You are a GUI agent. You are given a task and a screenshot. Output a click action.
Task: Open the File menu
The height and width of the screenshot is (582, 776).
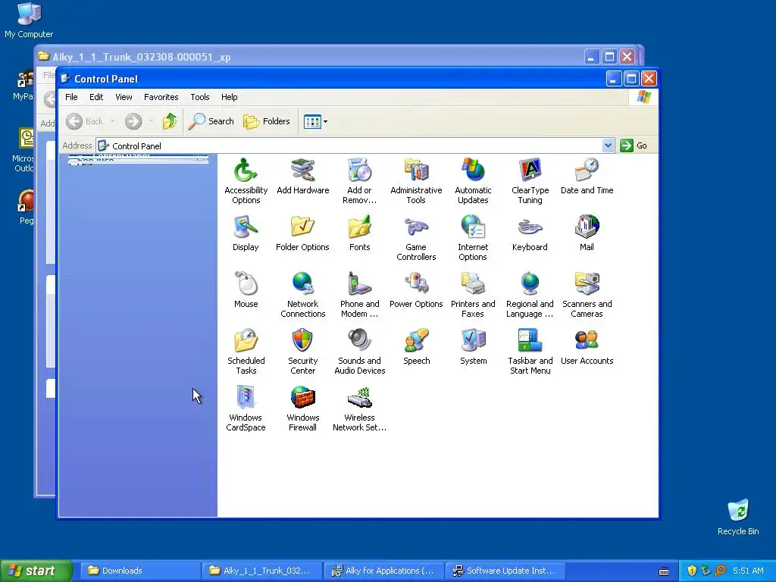click(71, 97)
